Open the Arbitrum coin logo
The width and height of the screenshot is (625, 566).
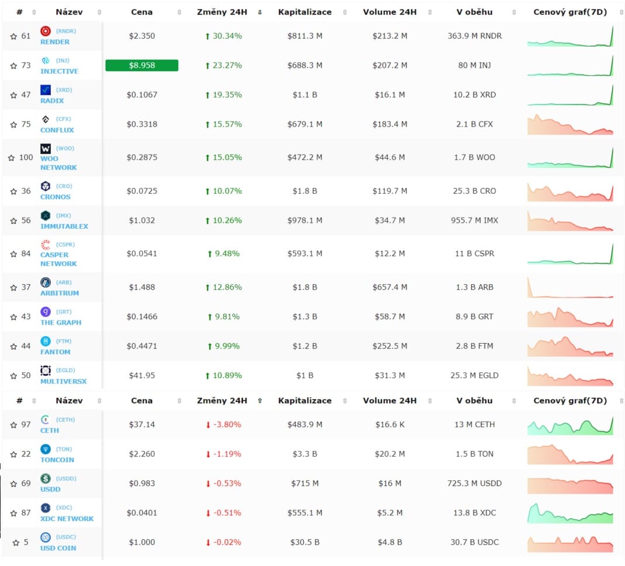[46, 282]
